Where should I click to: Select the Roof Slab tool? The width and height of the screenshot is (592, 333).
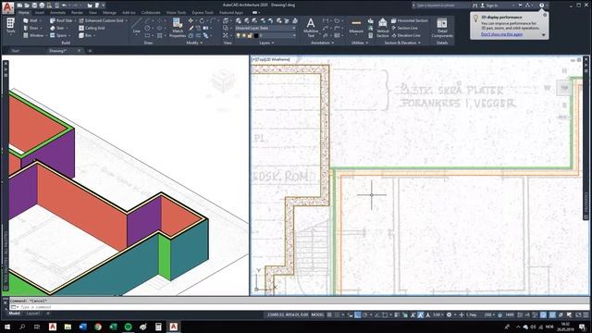pos(61,20)
